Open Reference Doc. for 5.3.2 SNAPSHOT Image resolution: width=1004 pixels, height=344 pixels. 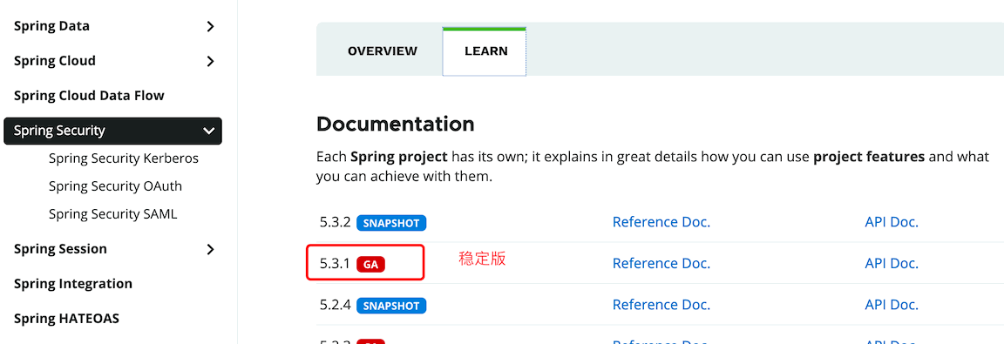[x=661, y=222]
